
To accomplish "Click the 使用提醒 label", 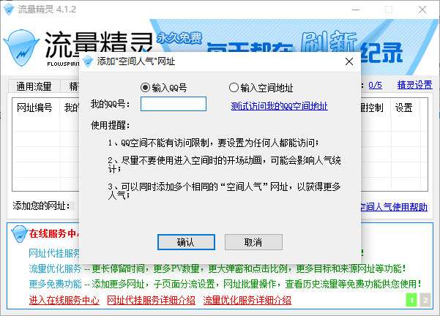I will click(x=110, y=125).
